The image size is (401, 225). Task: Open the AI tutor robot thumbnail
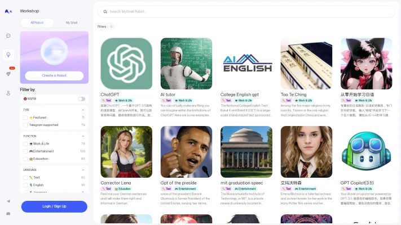[186, 64]
